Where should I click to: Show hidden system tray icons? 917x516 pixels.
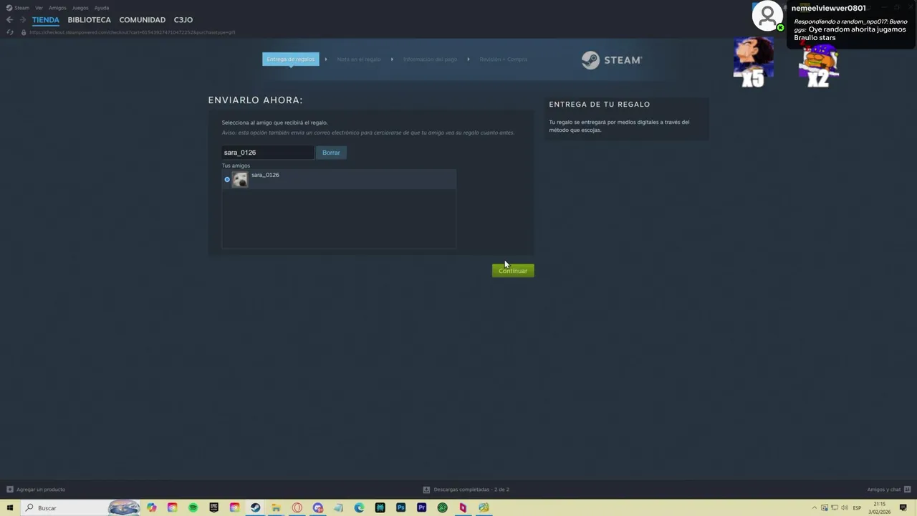click(815, 508)
